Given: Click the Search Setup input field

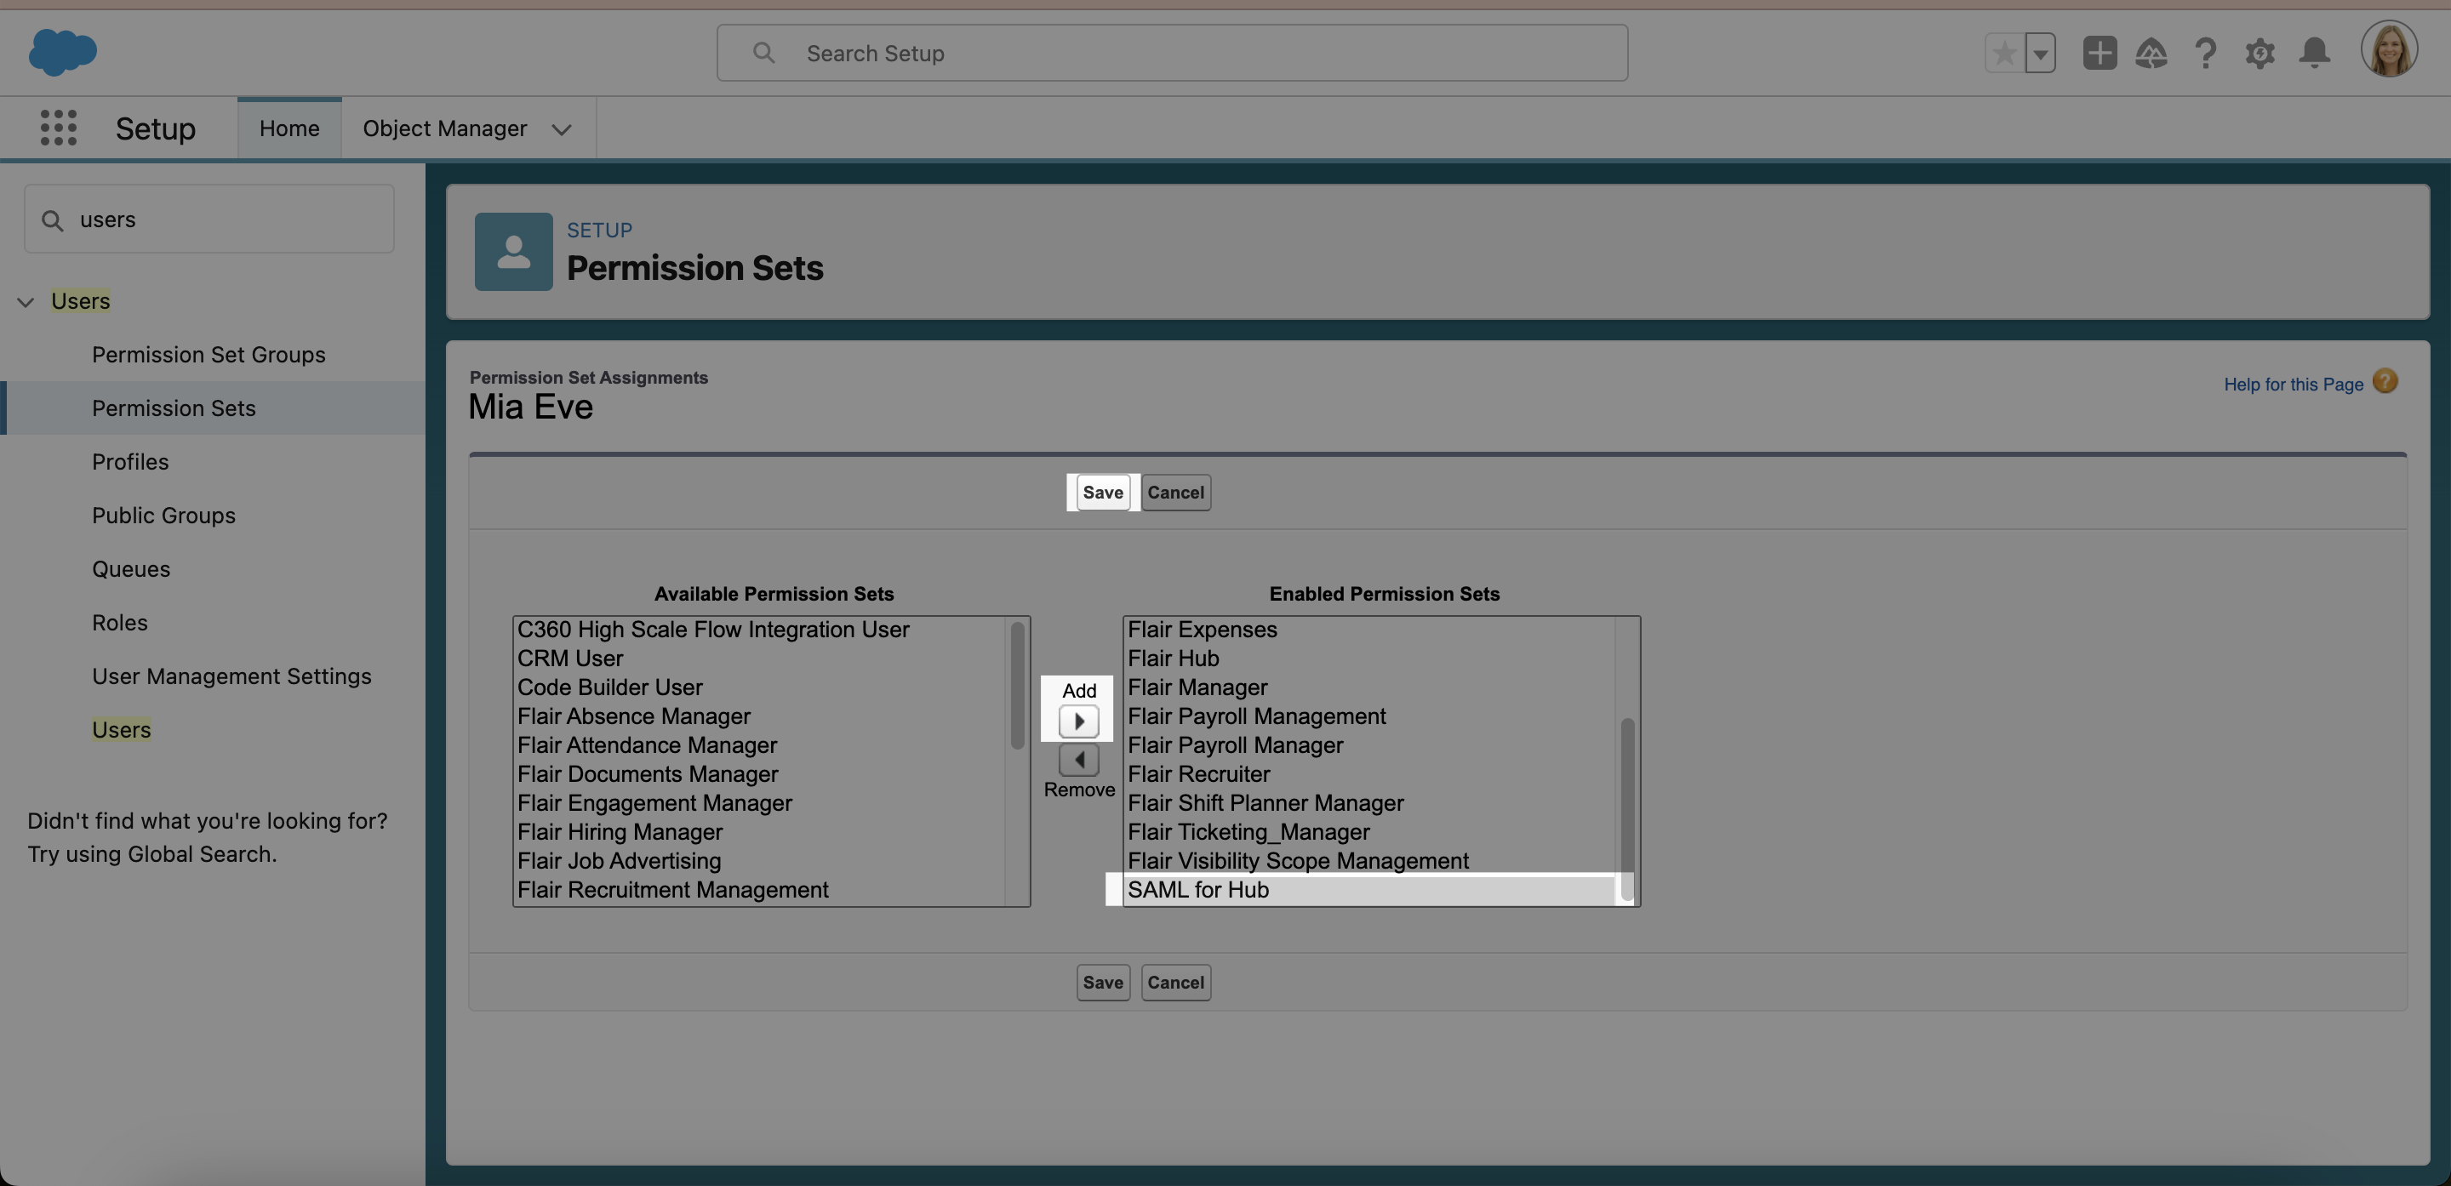Looking at the screenshot, I should coord(1170,54).
